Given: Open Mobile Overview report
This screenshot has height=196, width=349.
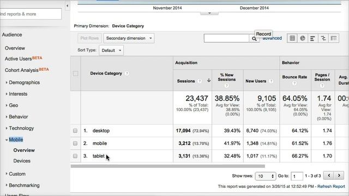Looking at the screenshot, I should pos(24,150).
